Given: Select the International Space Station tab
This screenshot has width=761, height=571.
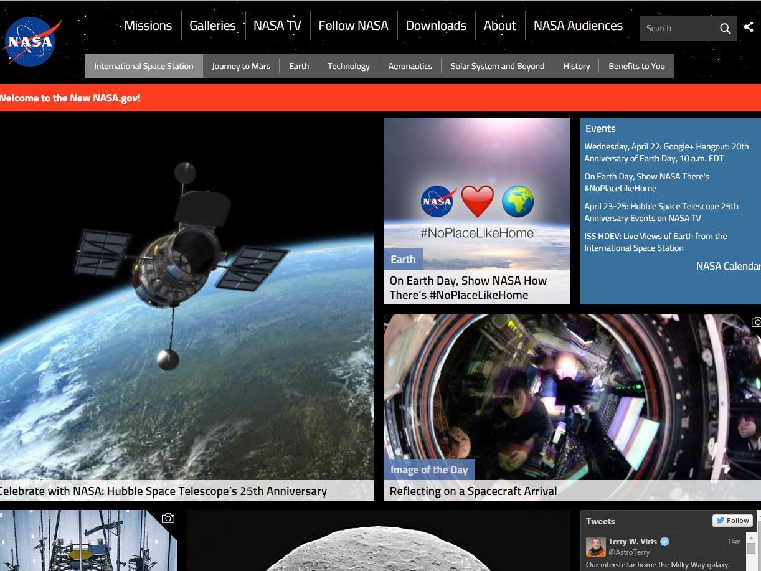Looking at the screenshot, I should tap(144, 66).
